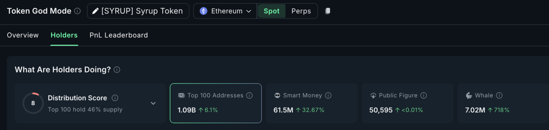The width and height of the screenshot is (549, 130).
Task: Click info icon beside What Are Holders Doing
Action: pyautogui.click(x=117, y=70)
